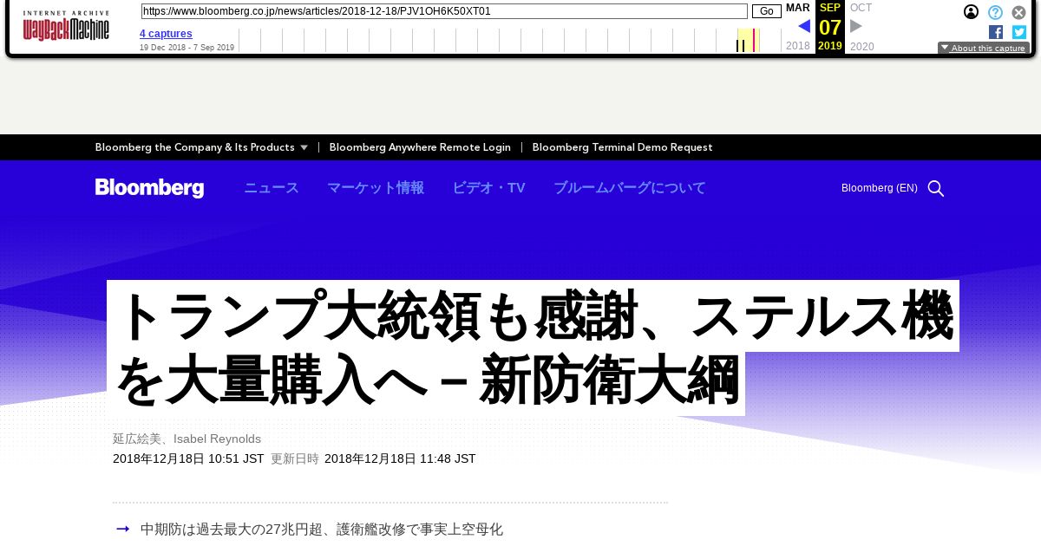Open Bloomberg Terminal Demo Request

623,147
